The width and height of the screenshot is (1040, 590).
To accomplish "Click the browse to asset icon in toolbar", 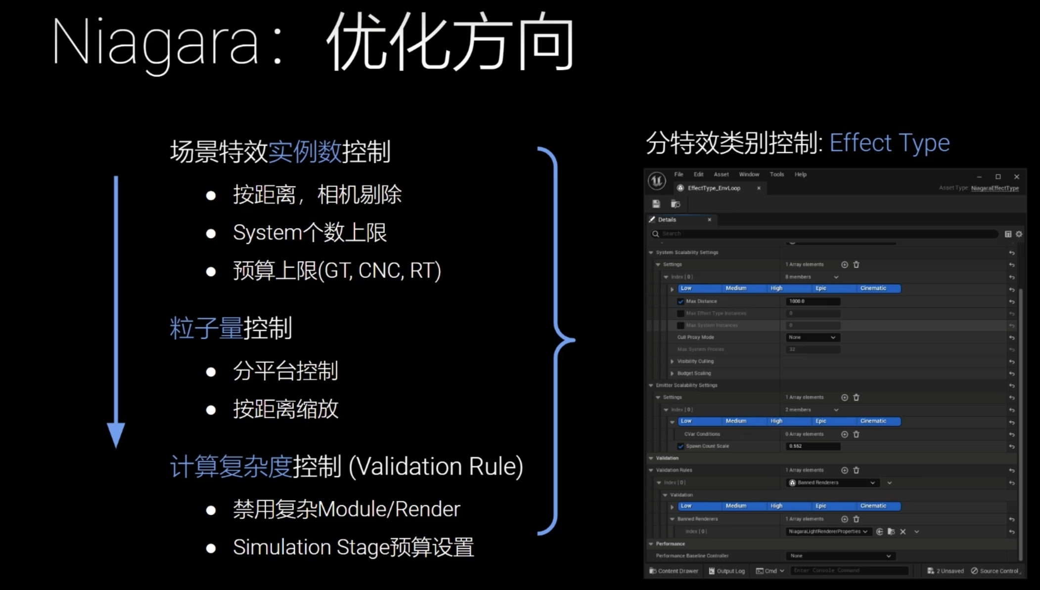I will 675,204.
